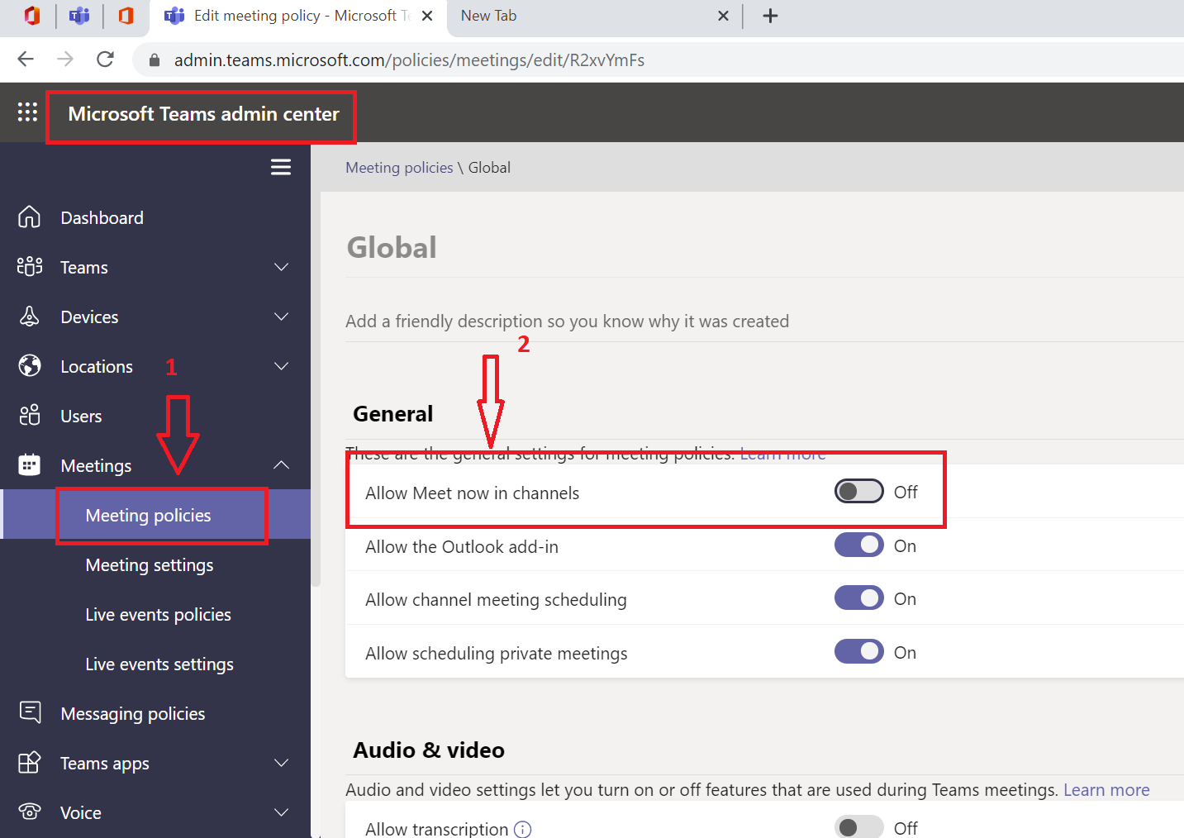Click the browser address bar URL
Viewport: 1184px width, 838px height.
point(409,60)
